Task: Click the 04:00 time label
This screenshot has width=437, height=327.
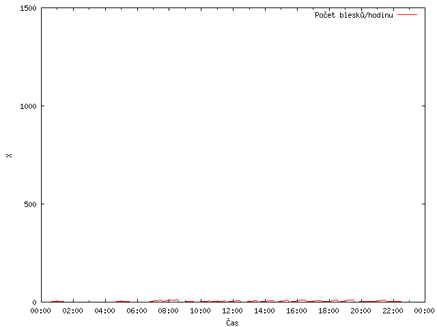Action: 104,311
